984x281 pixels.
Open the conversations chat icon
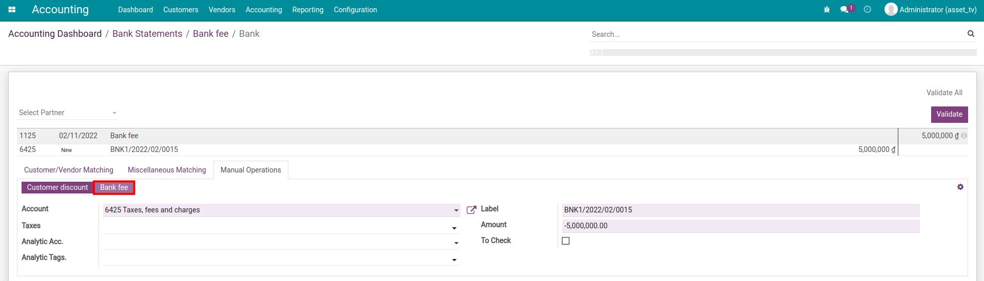click(x=844, y=10)
